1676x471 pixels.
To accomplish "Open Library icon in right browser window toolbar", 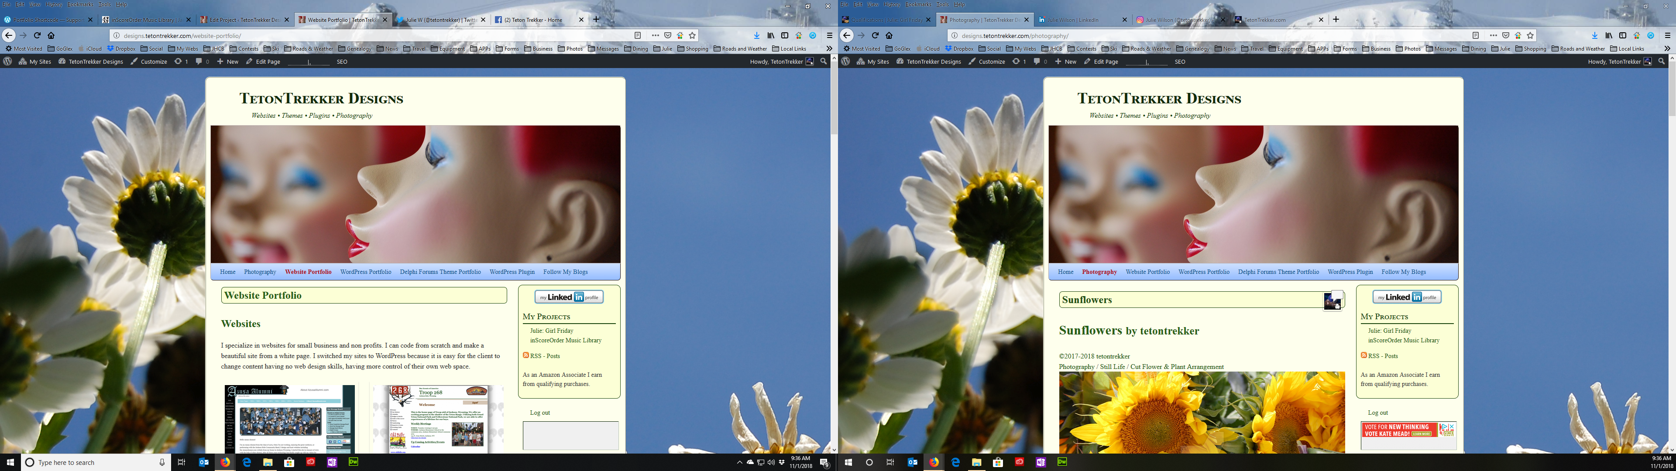I will tap(1608, 36).
